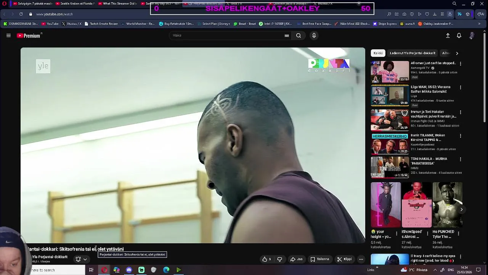Open Opera profile account icon

click(x=450, y=14)
